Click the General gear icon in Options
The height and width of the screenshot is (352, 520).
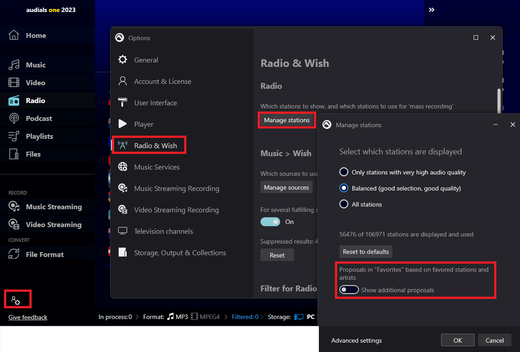pyautogui.click(x=123, y=60)
